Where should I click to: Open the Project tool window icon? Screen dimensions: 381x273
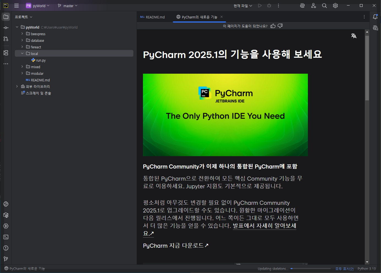(6, 17)
